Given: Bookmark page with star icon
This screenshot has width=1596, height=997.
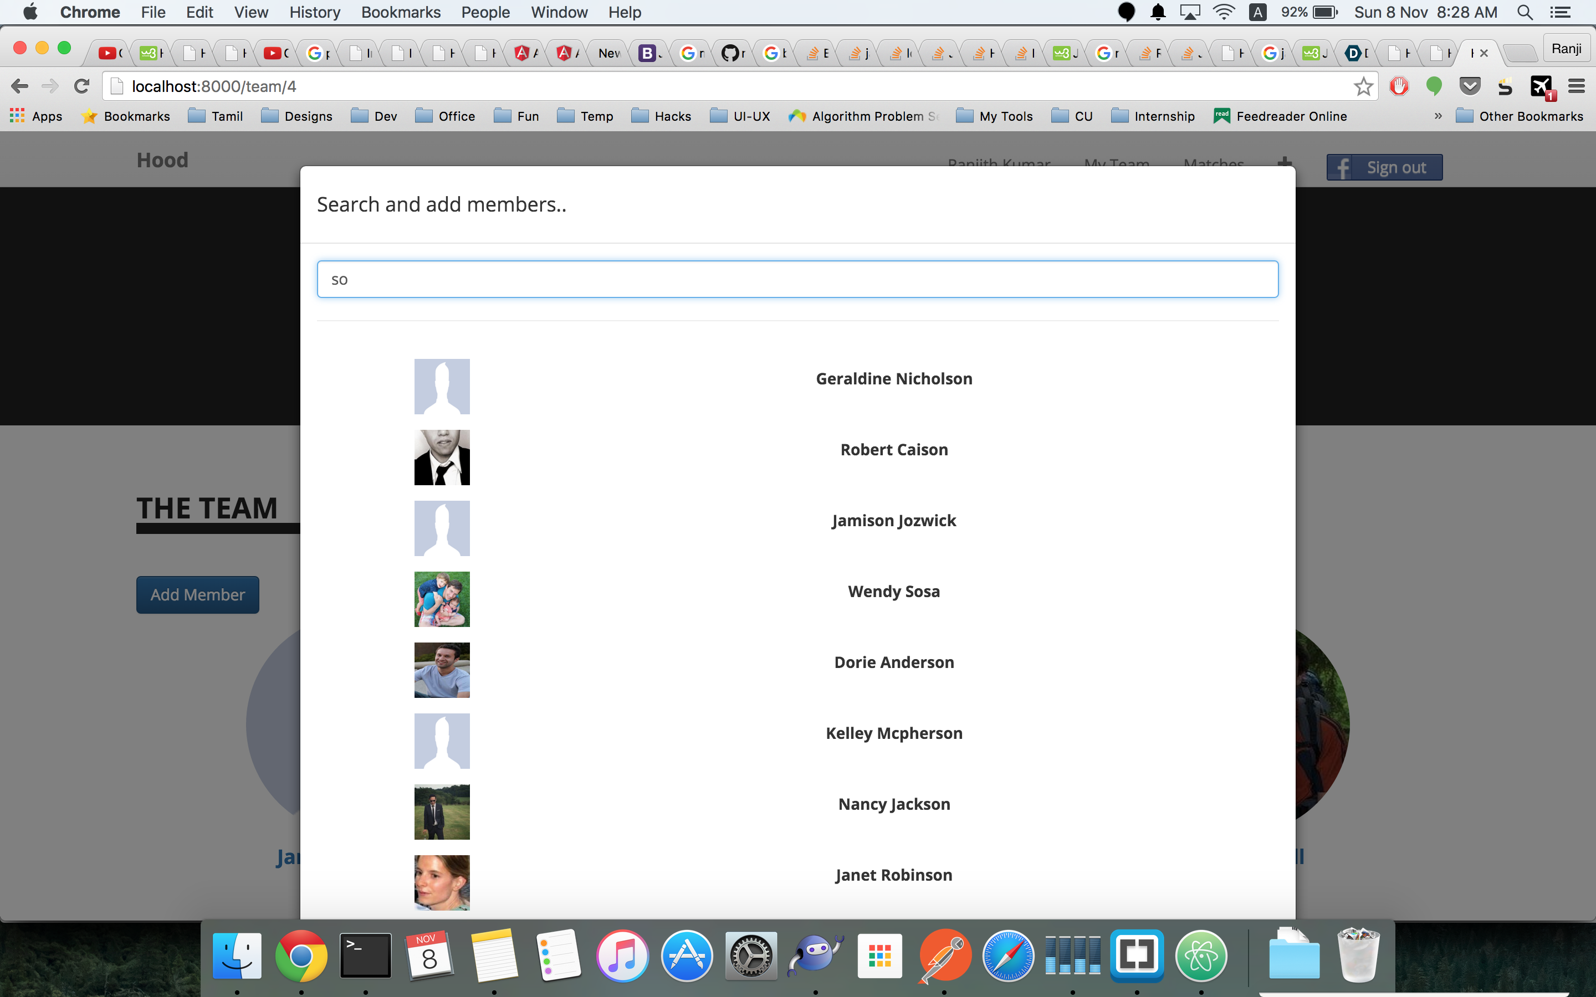Looking at the screenshot, I should (1363, 86).
